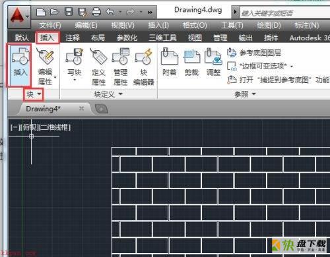The height and width of the screenshot is (257, 330).
Task: Click the 附着 attach icon
Action: (x=169, y=57)
